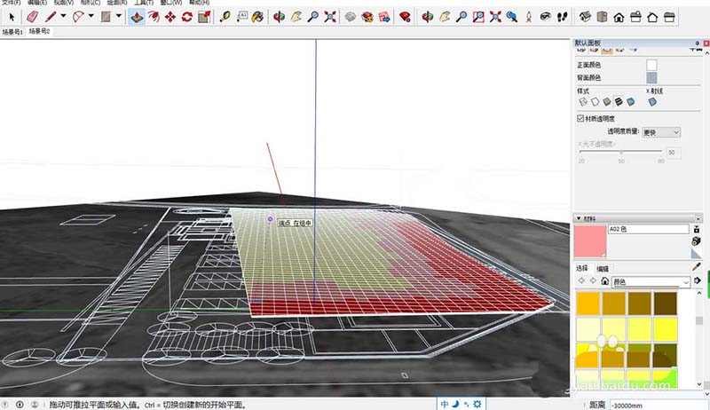Select the first Pan hand tool
The image size is (710, 410).
[296, 17]
